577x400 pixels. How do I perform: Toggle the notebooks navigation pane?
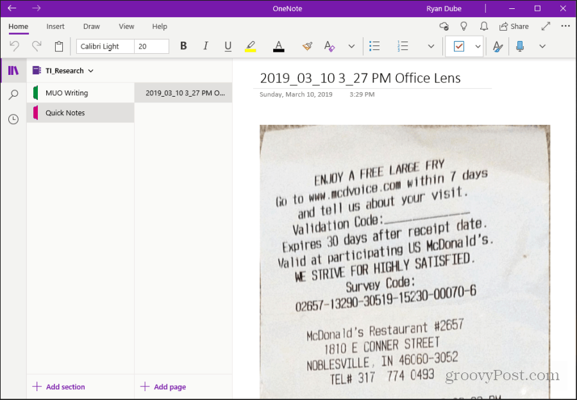click(x=13, y=70)
